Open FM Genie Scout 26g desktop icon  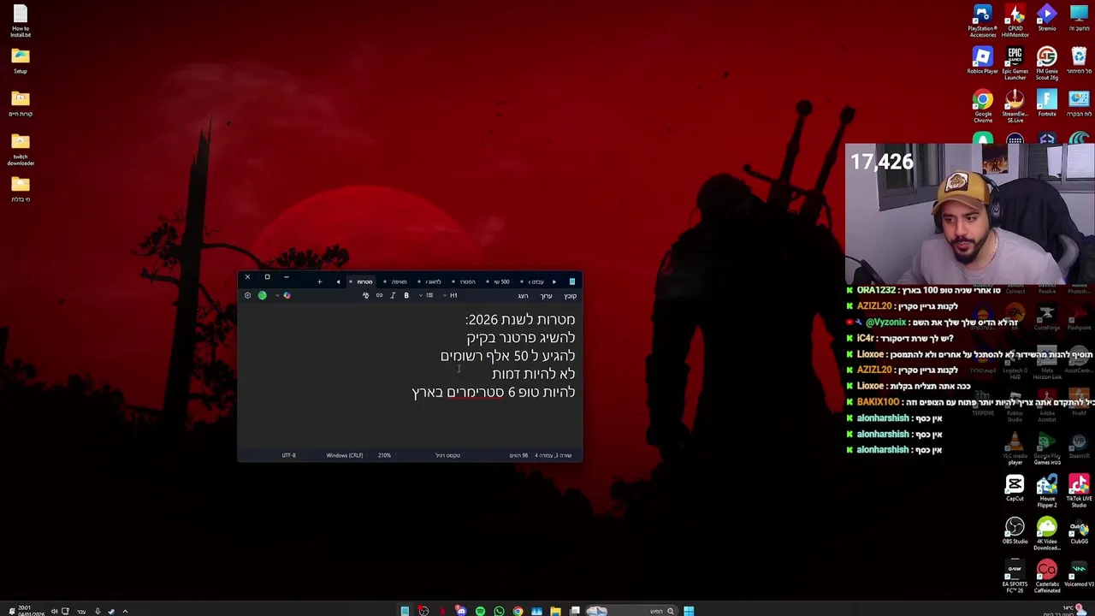coord(1047,63)
